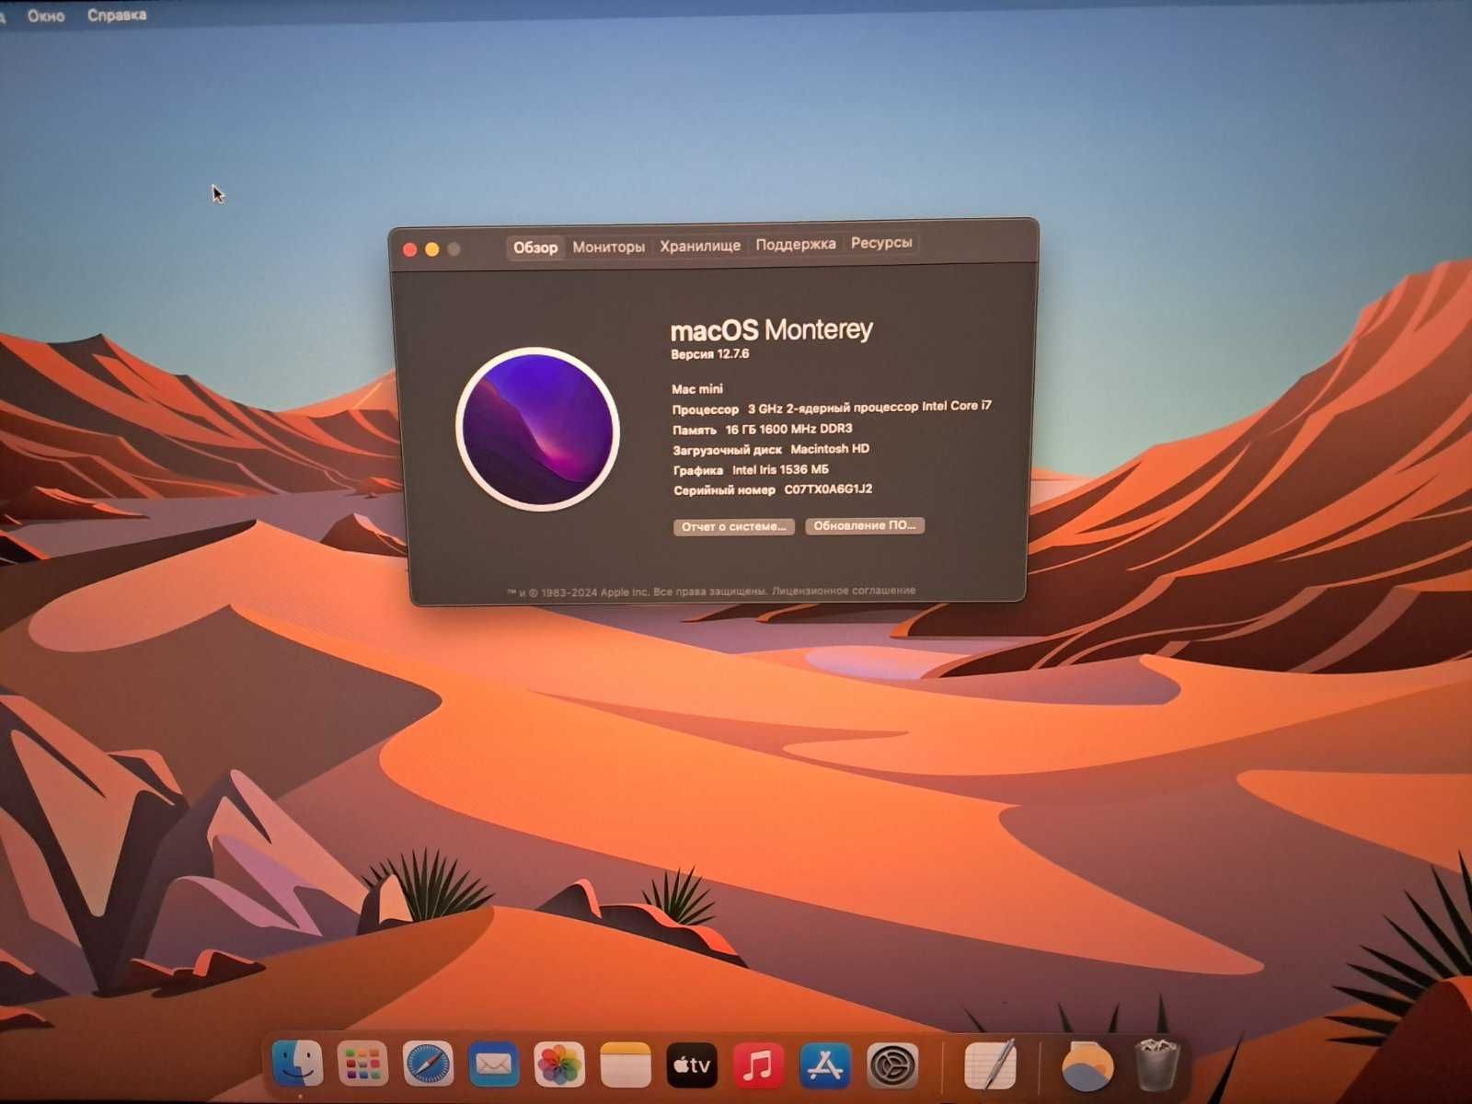
Task: Launch Apple TV from the dock
Action: 692,1065
